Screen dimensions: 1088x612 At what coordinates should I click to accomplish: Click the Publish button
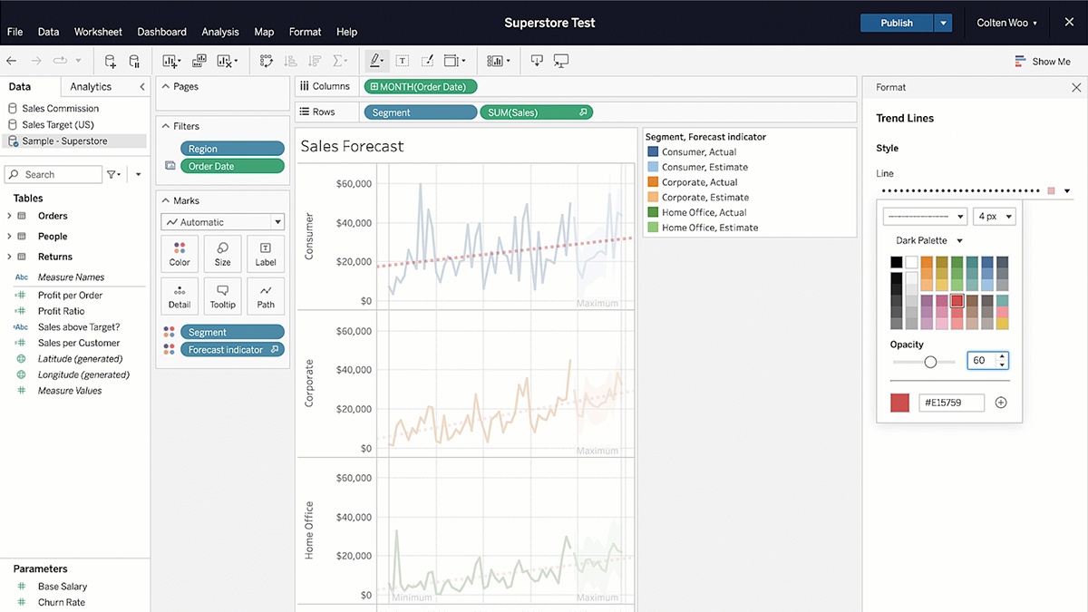pos(896,23)
